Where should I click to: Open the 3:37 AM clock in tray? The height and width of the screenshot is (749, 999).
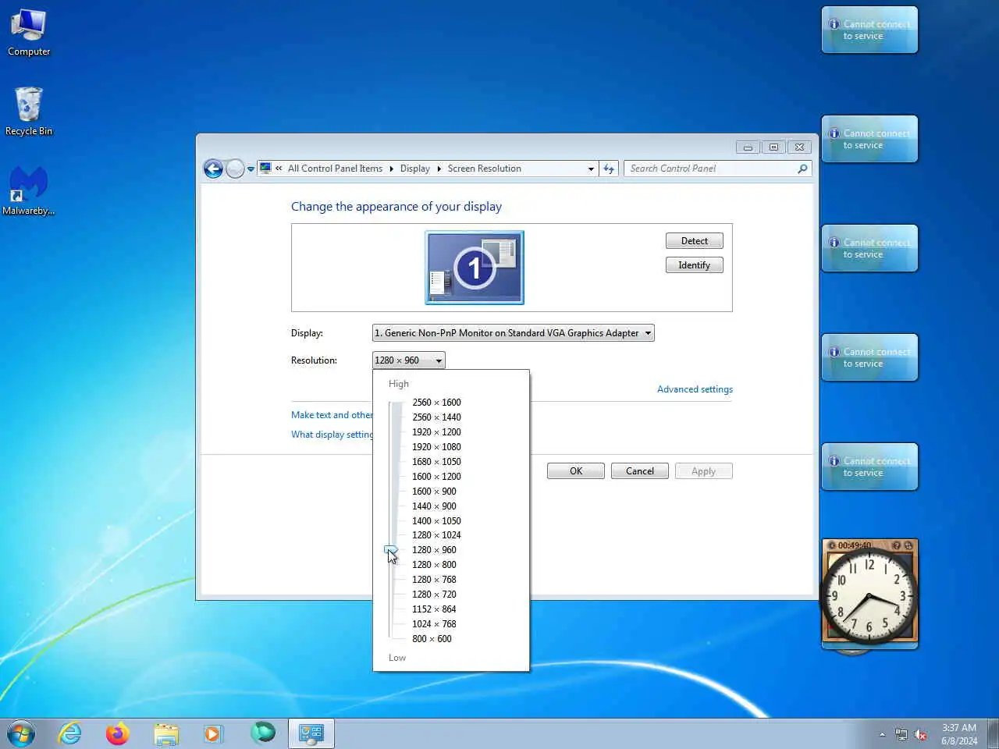(x=958, y=734)
